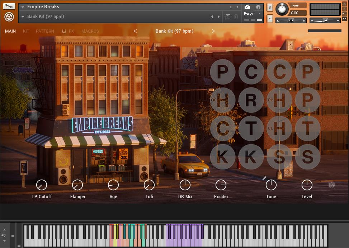Viewport: 349px width, 248px height.
Task: Go to previous instrument next to Empire Breaks
Action: (x=231, y=7)
